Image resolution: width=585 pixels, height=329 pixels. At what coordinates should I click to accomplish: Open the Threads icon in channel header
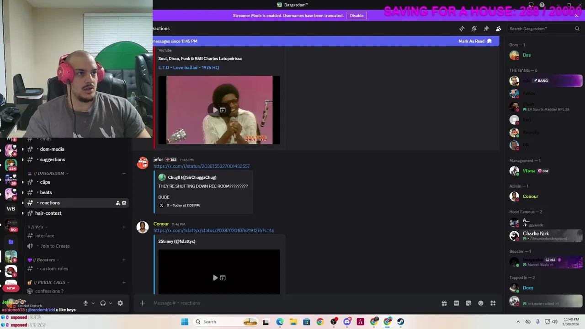[462, 28]
